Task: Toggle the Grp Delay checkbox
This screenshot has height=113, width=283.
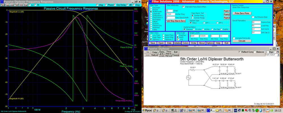Action: tap(115, 5)
